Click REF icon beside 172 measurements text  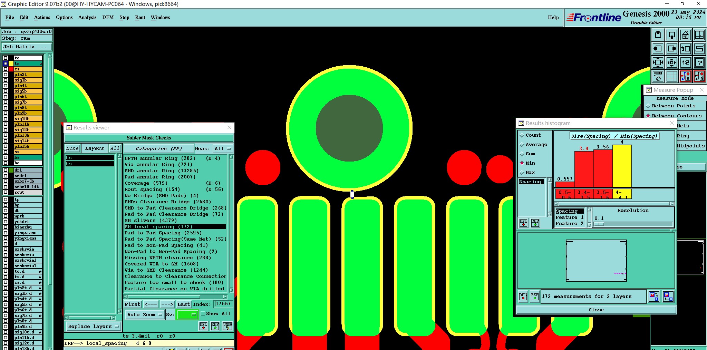click(x=535, y=296)
